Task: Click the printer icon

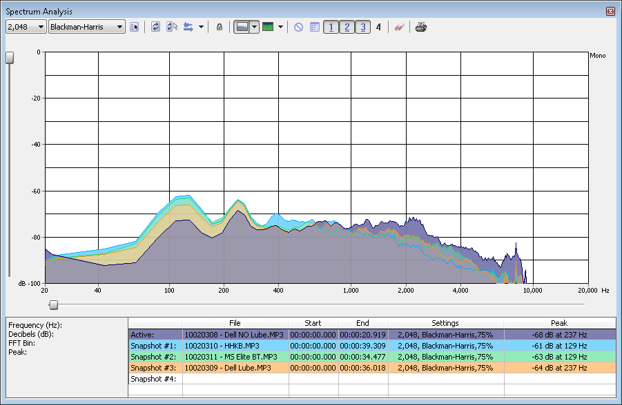Action: pyautogui.click(x=421, y=27)
